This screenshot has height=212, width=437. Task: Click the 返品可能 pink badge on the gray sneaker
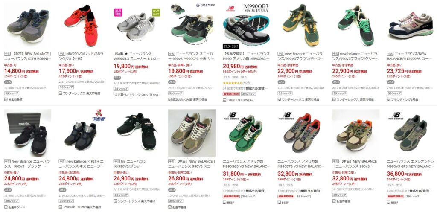pyautogui.click(x=118, y=12)
